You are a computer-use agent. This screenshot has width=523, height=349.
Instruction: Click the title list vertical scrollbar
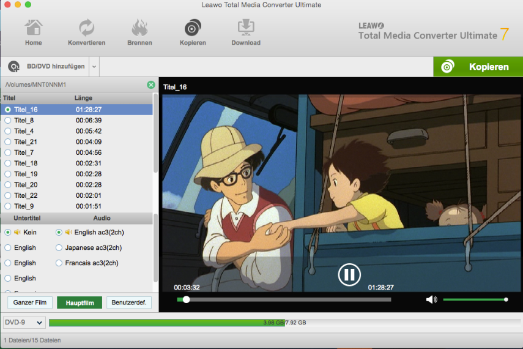(x=155, y=133)
